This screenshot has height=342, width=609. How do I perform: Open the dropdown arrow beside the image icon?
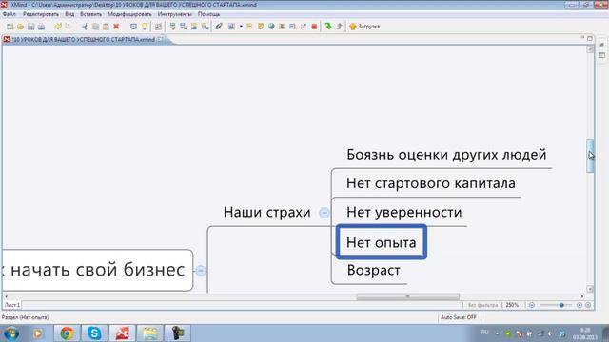[x=241, y=27]
